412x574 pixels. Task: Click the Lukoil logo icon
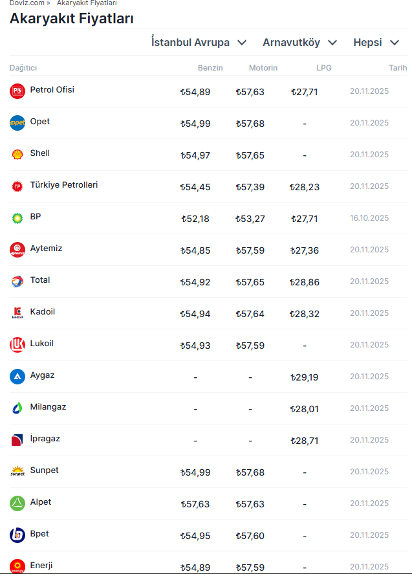click(17, 345)
